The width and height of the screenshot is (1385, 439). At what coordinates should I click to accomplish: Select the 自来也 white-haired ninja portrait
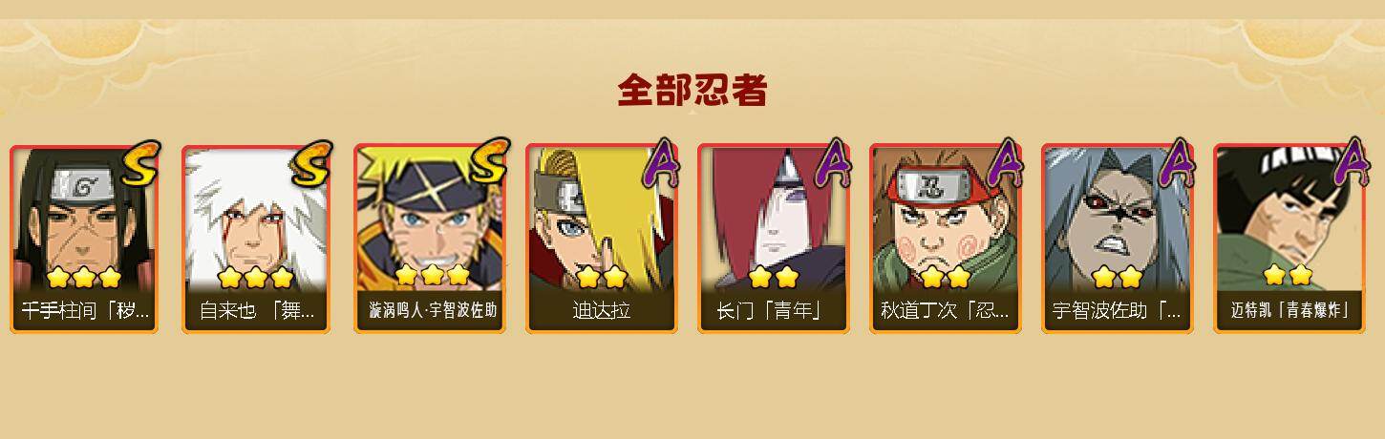[256, 239]
